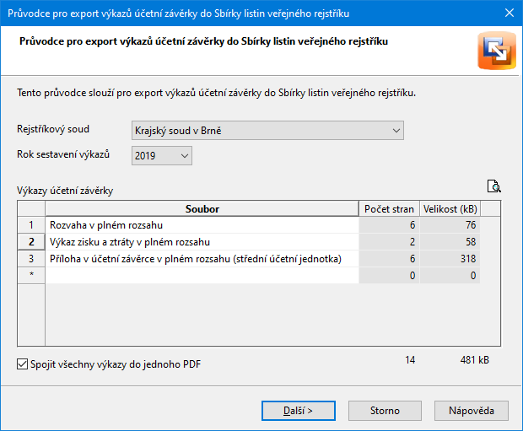
Task: Expand the Rok sestavení výkazů year dropdown
Action: coord(162,156)
